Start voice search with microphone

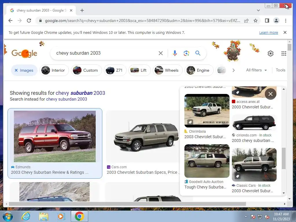[175, 53]
